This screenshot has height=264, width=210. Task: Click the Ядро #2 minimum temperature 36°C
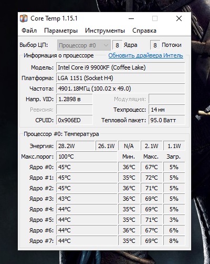(x=129, y=188)
